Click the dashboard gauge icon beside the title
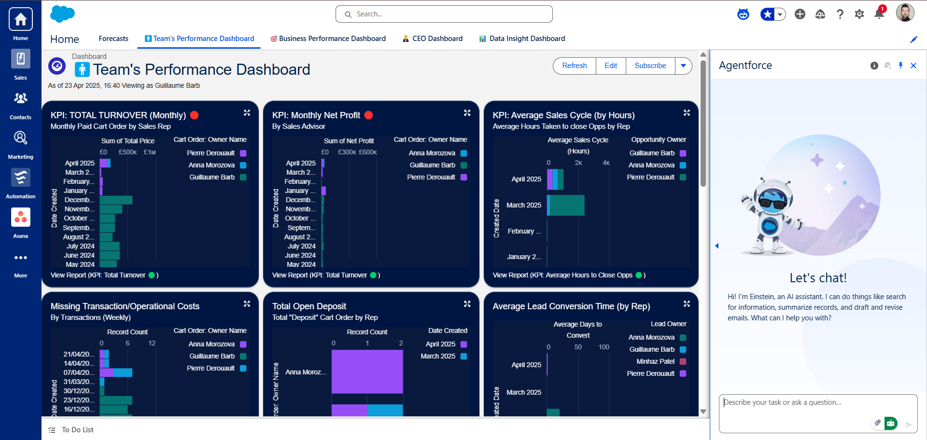Viewport: 927px width, 440px height. coord(57,66)
